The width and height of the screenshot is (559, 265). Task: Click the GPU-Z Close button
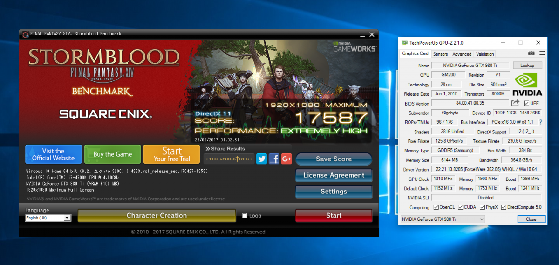pyautogui.click(x=531, y=219)
